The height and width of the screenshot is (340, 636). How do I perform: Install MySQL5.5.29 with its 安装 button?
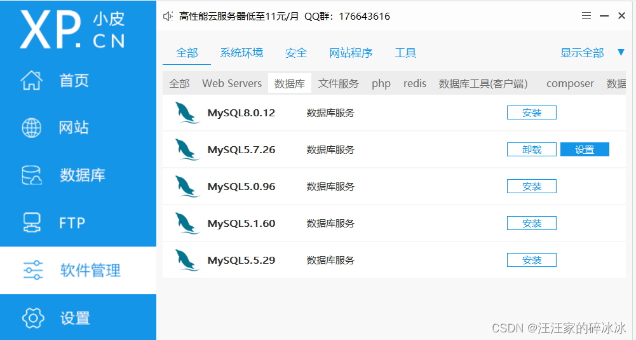532,261
